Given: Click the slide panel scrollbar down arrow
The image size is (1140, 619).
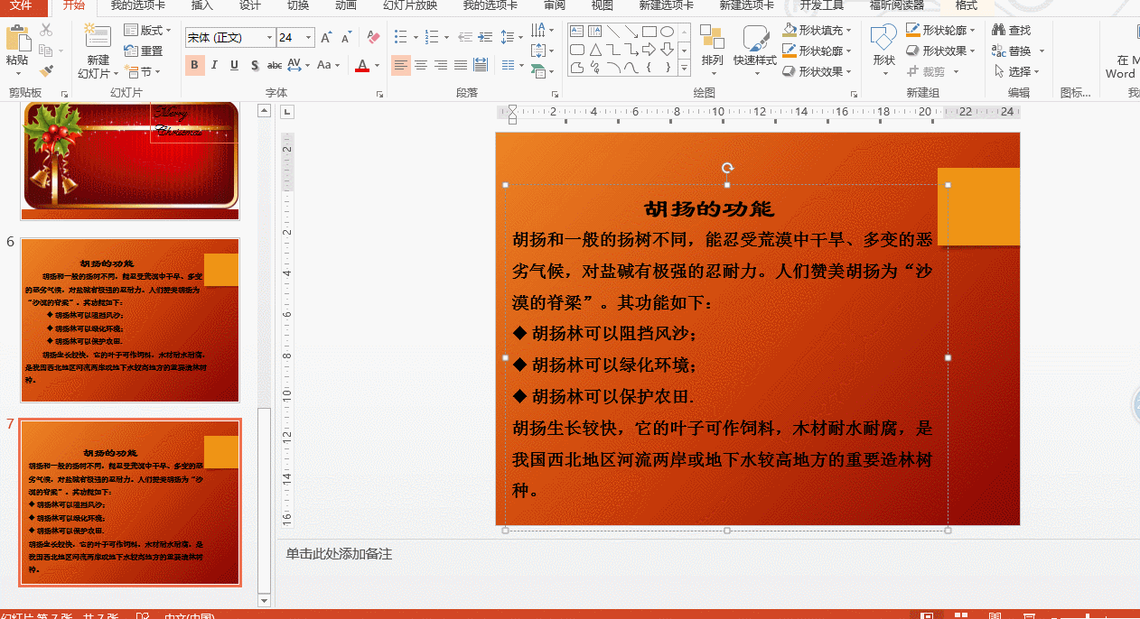Looking at the screenshot, I should coord(264,600).
